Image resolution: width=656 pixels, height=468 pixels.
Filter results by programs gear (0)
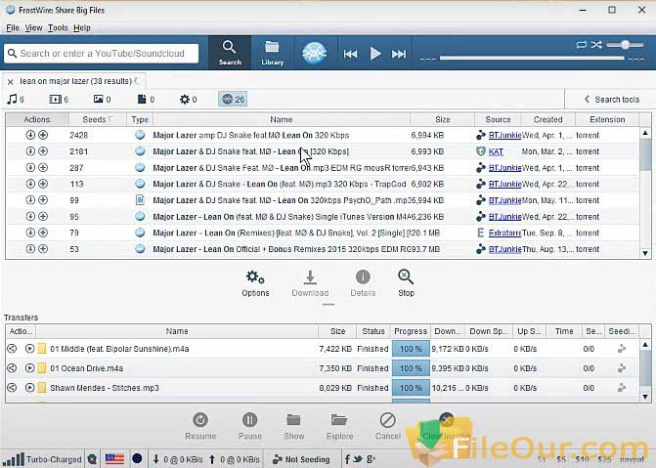(189, 99)
